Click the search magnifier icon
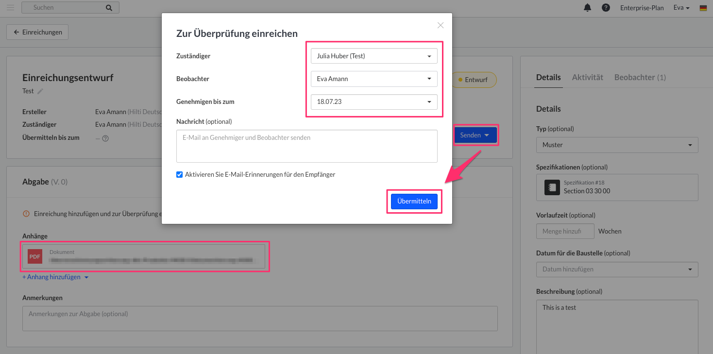Viewport: 713px width, 354px height. click(x=109, y=8)
